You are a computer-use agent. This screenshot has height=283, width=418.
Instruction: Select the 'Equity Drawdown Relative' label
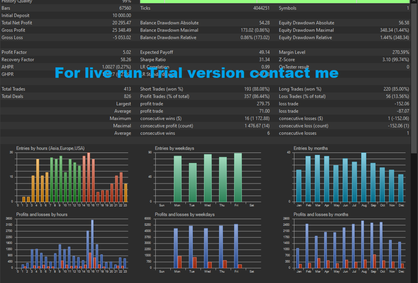click(x=306, y=38)
